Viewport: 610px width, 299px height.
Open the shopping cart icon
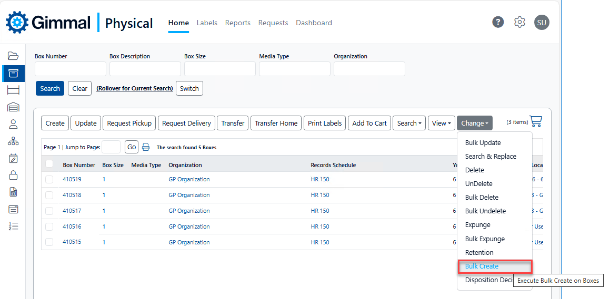tap(536, 122)
